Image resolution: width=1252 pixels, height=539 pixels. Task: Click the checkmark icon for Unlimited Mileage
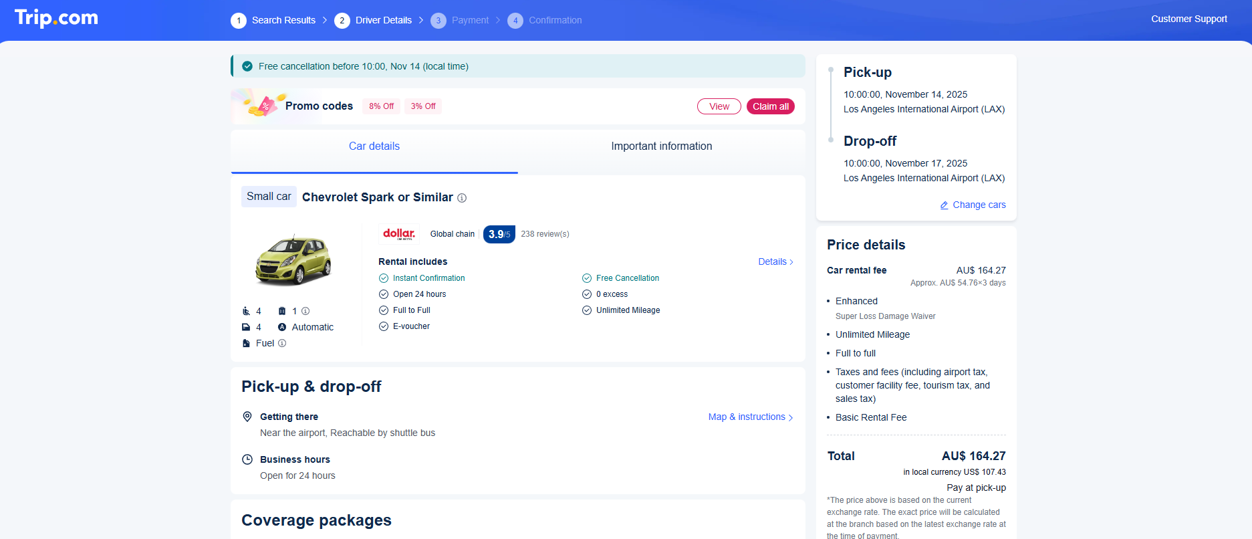point(587,310)
